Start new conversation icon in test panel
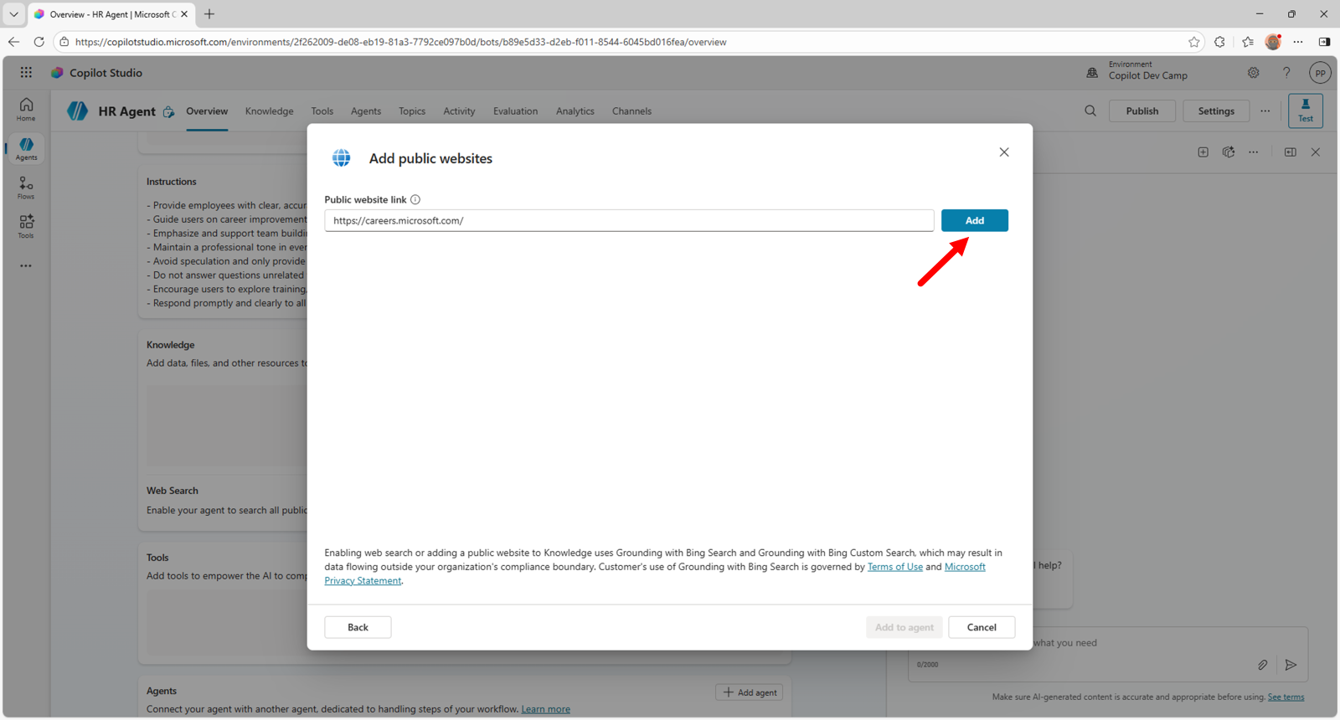The width and height of the screenshot is (1340, 720). pos(1203,152)
